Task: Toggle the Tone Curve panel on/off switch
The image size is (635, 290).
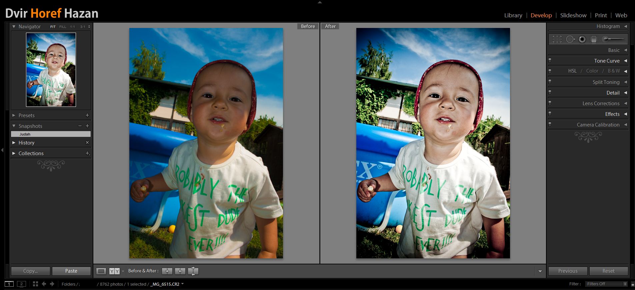Action: coord(550,60)
